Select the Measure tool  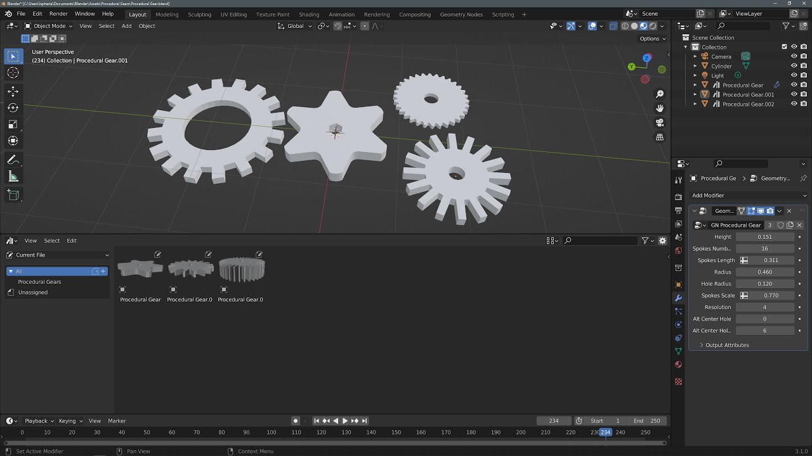point(13,176)
